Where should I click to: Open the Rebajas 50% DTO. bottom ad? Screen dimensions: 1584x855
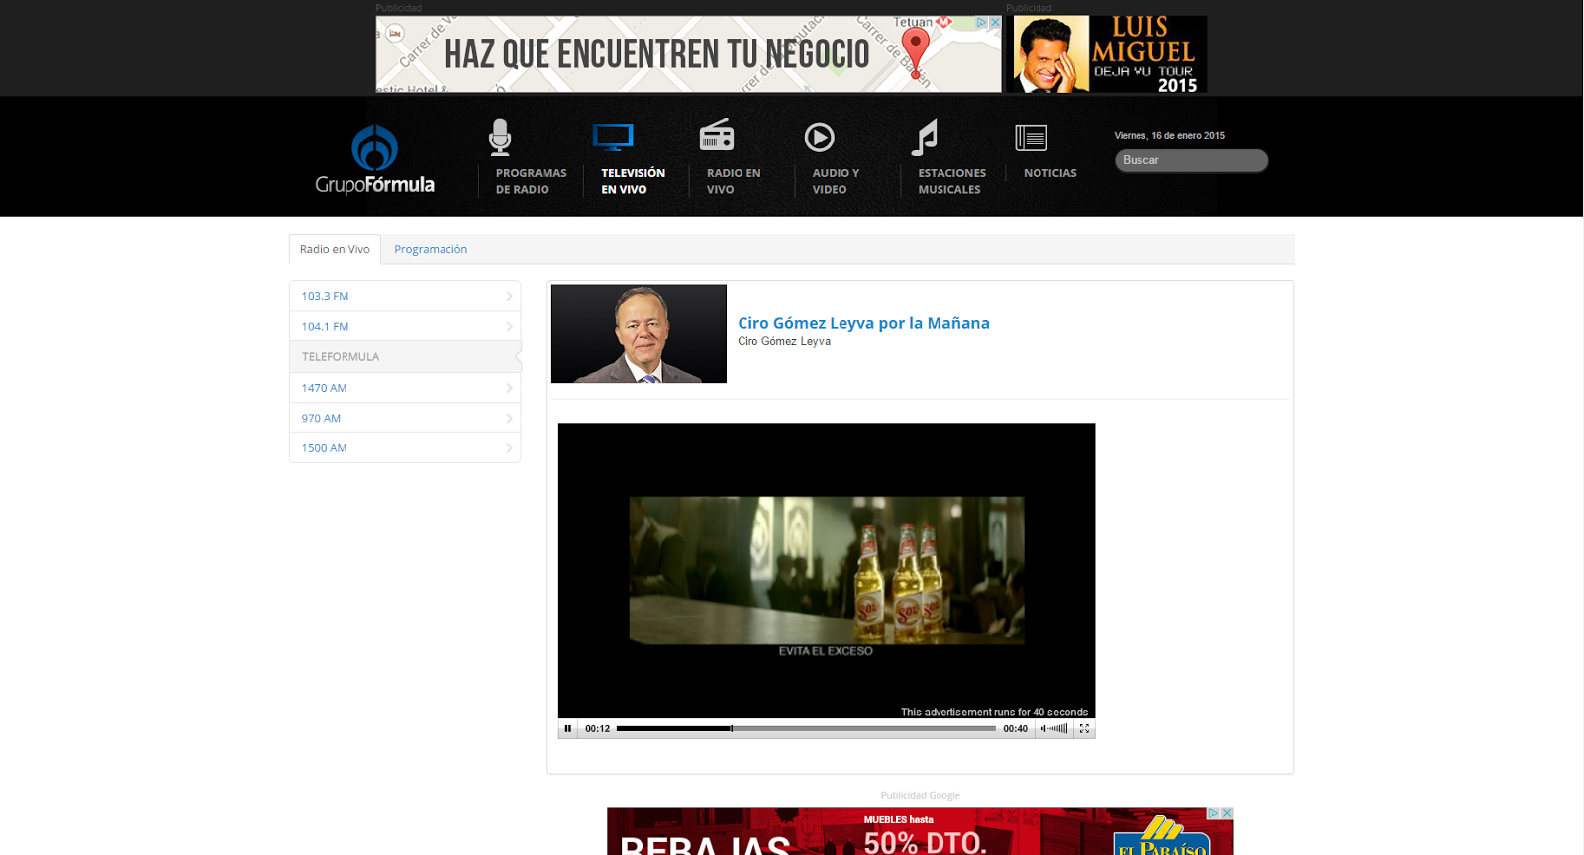[x=920, y=831]
